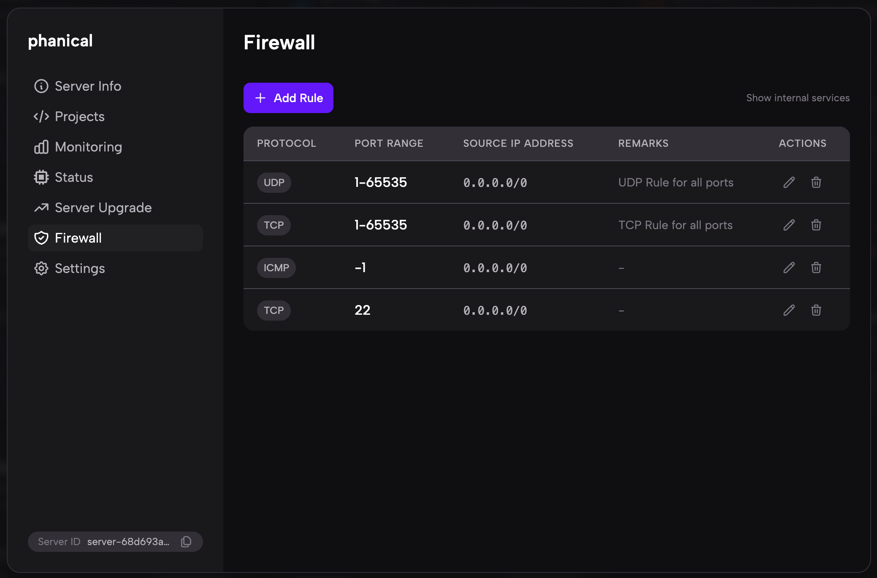
Task: Delete the TCP 1-65535 rule
Action: click(816, 225)
